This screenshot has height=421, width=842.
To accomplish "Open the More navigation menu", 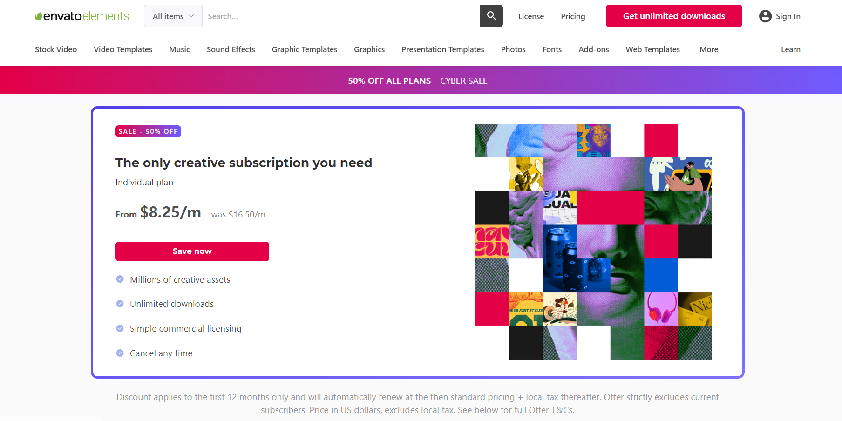I will coord(708,49).
